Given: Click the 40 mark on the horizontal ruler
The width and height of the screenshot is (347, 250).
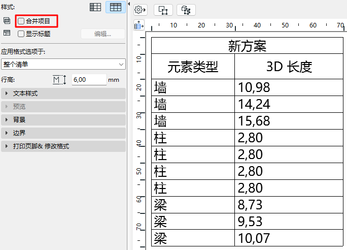Looking at the screenshot, I should (257, 25).
